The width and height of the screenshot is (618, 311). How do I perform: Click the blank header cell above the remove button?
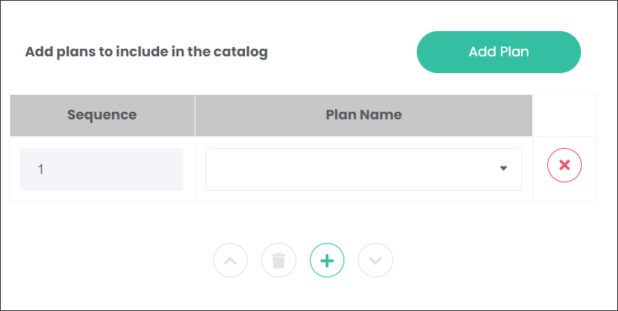point(565,115)
